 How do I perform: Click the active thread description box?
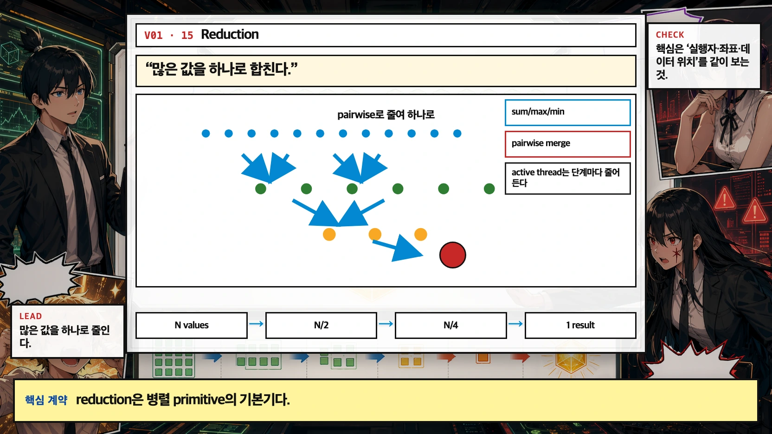[567, 178]
